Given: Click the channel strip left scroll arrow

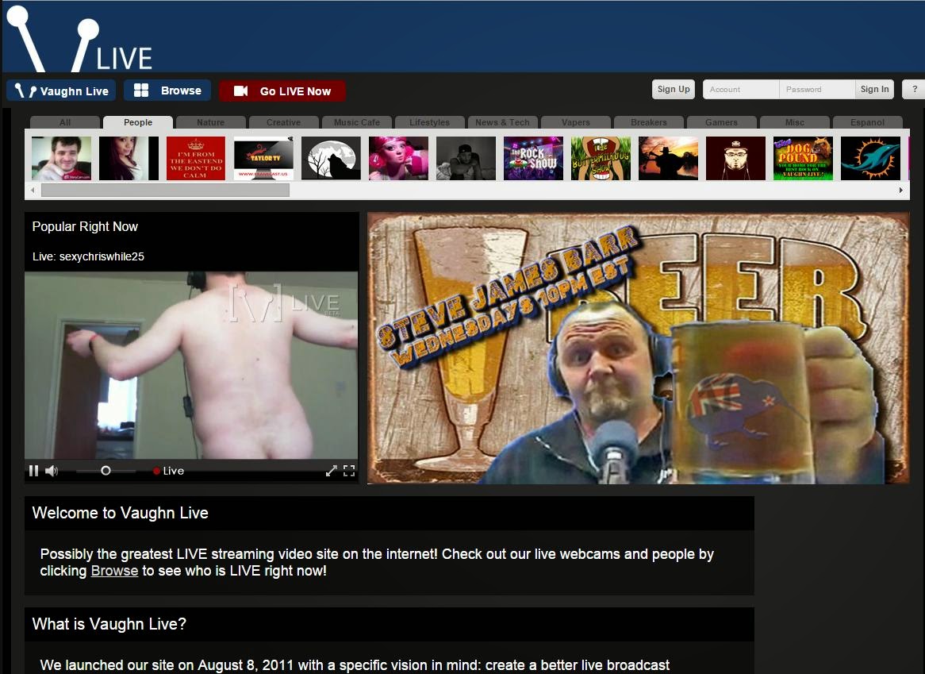Looking at the screenshot, I should point(33,190).
